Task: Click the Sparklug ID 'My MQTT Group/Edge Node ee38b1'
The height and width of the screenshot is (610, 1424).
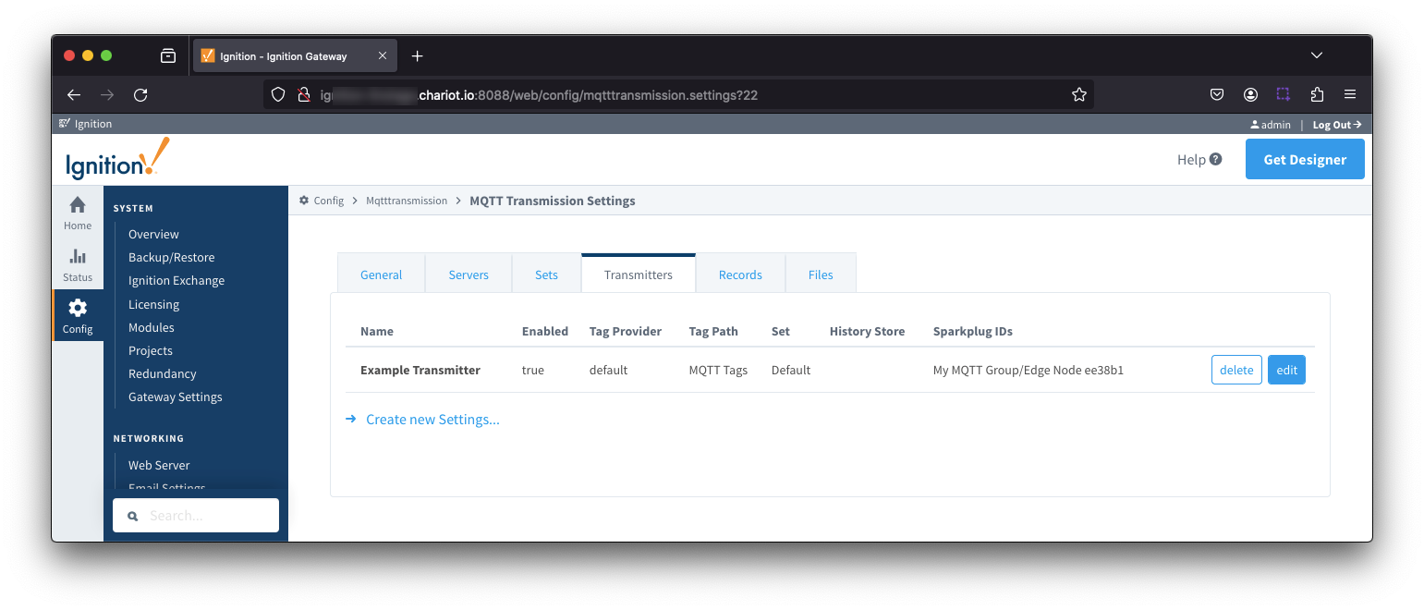Action: (1028, 370)
